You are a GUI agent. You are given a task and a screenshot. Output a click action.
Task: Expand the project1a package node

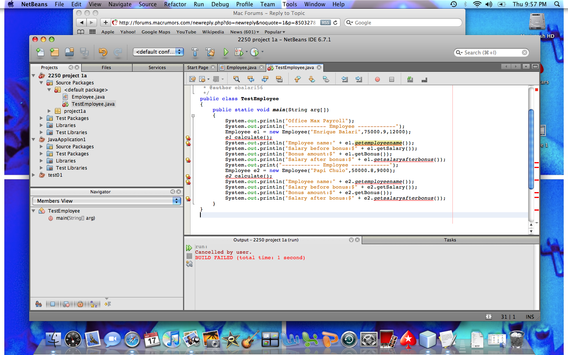click(49, 111)
